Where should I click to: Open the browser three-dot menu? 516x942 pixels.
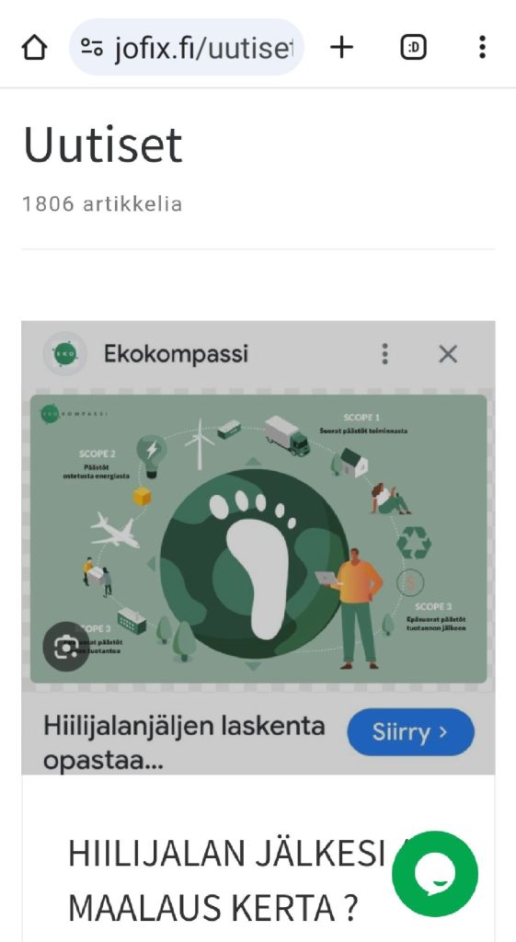pyautogui.click(x=482, y=47)
